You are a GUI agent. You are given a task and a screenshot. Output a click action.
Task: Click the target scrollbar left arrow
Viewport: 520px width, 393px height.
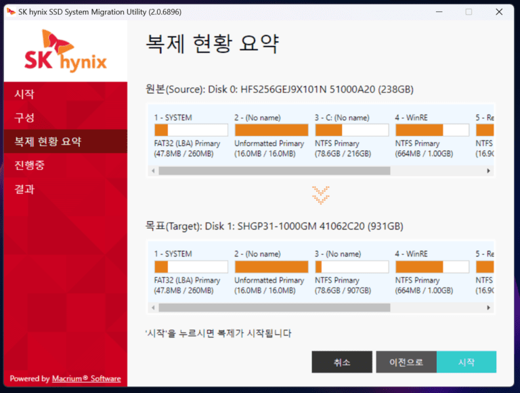[153, 308]
